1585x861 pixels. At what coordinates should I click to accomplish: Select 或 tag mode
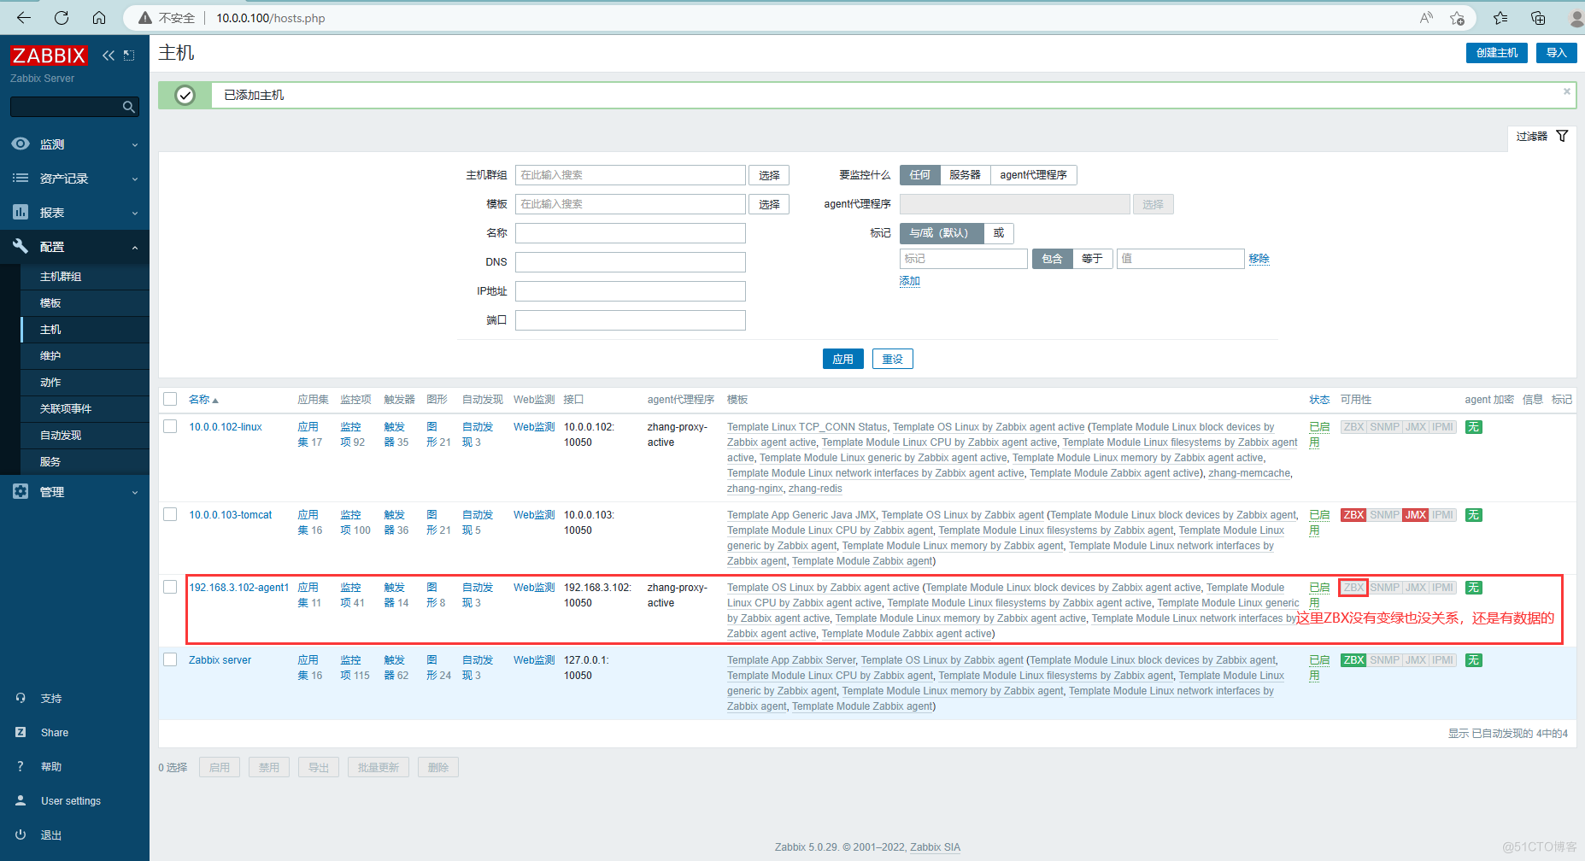[999, 233]
